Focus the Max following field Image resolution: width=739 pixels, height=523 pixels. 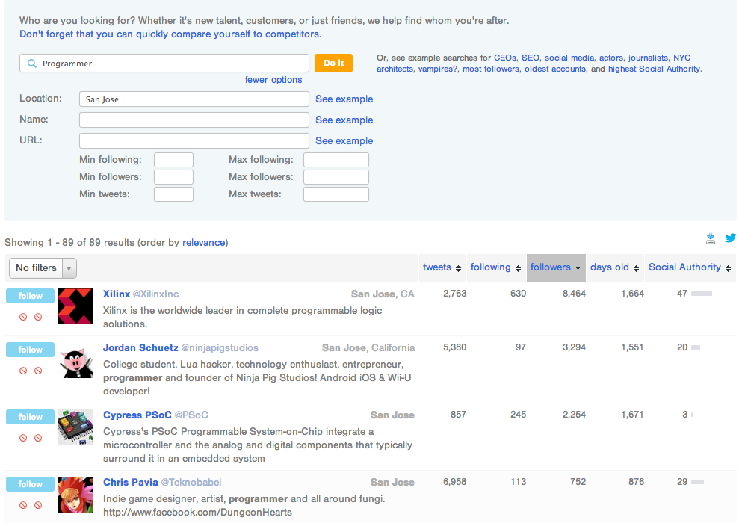click(x=336, y=160)
